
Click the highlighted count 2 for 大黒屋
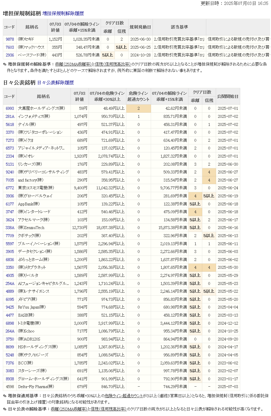tap(138, 108)
